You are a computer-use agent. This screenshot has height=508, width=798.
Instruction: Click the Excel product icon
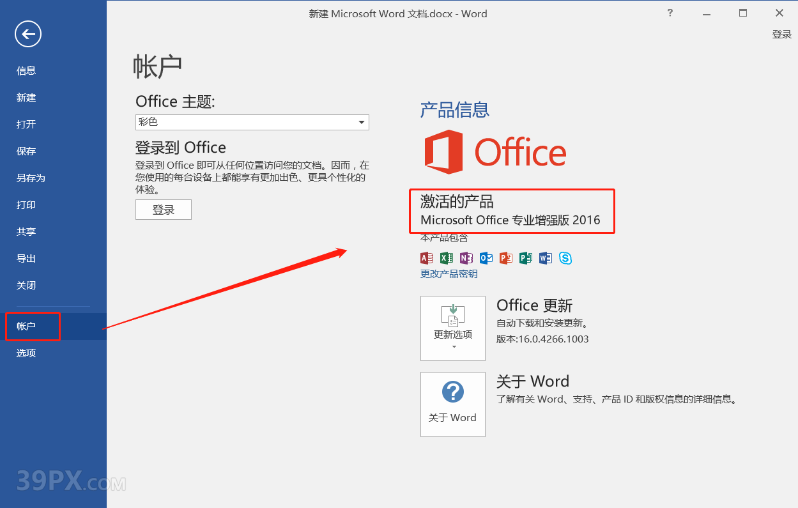pyautogui.click(x=447, y=258)
